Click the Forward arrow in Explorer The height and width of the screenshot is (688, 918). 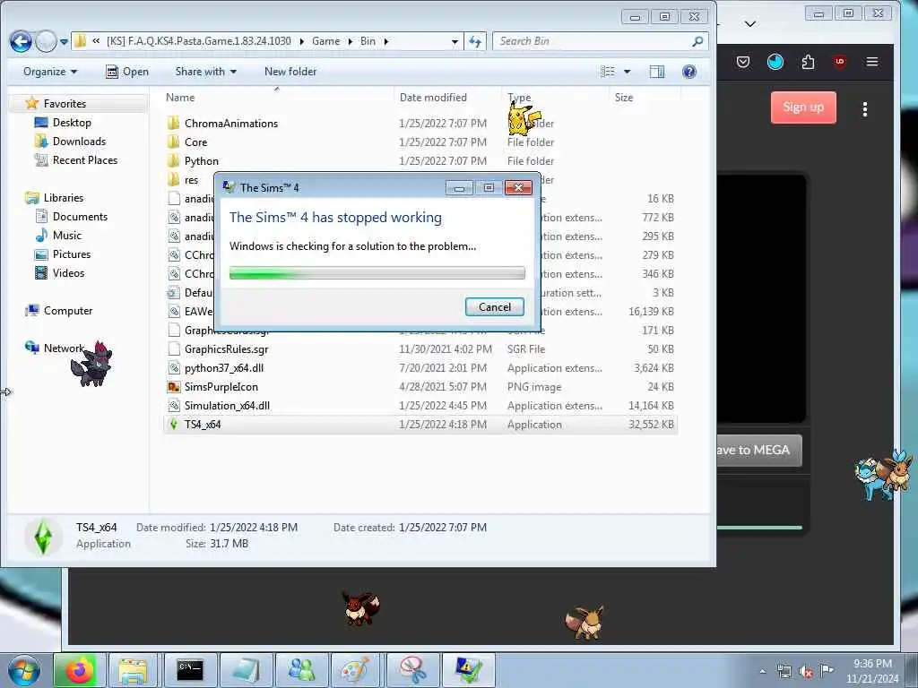[46, 41]
